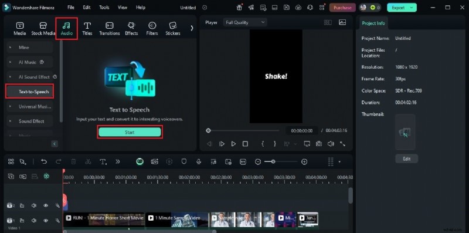The image size is (469, 233).
Task: Enter fullscreen preview mode
Action: coord(343,144)
